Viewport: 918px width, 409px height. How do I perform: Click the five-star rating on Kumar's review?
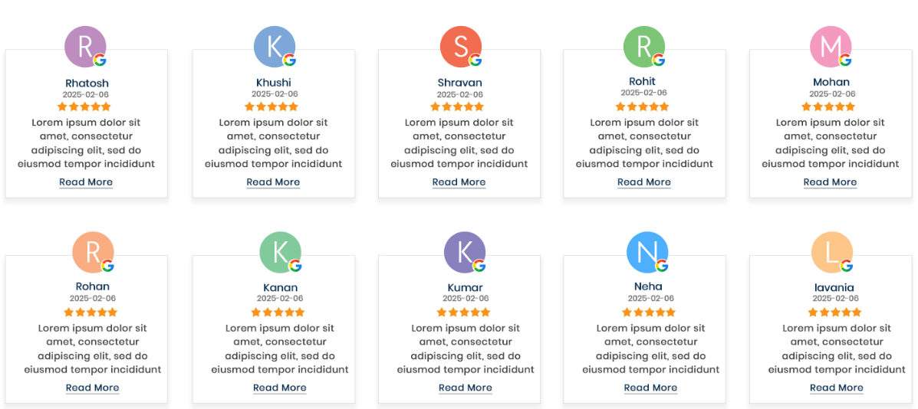point(463,312)
